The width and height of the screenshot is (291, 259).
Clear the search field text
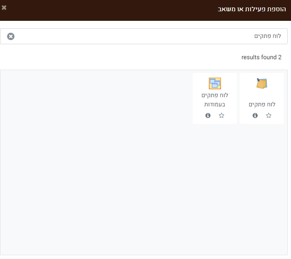11,36
